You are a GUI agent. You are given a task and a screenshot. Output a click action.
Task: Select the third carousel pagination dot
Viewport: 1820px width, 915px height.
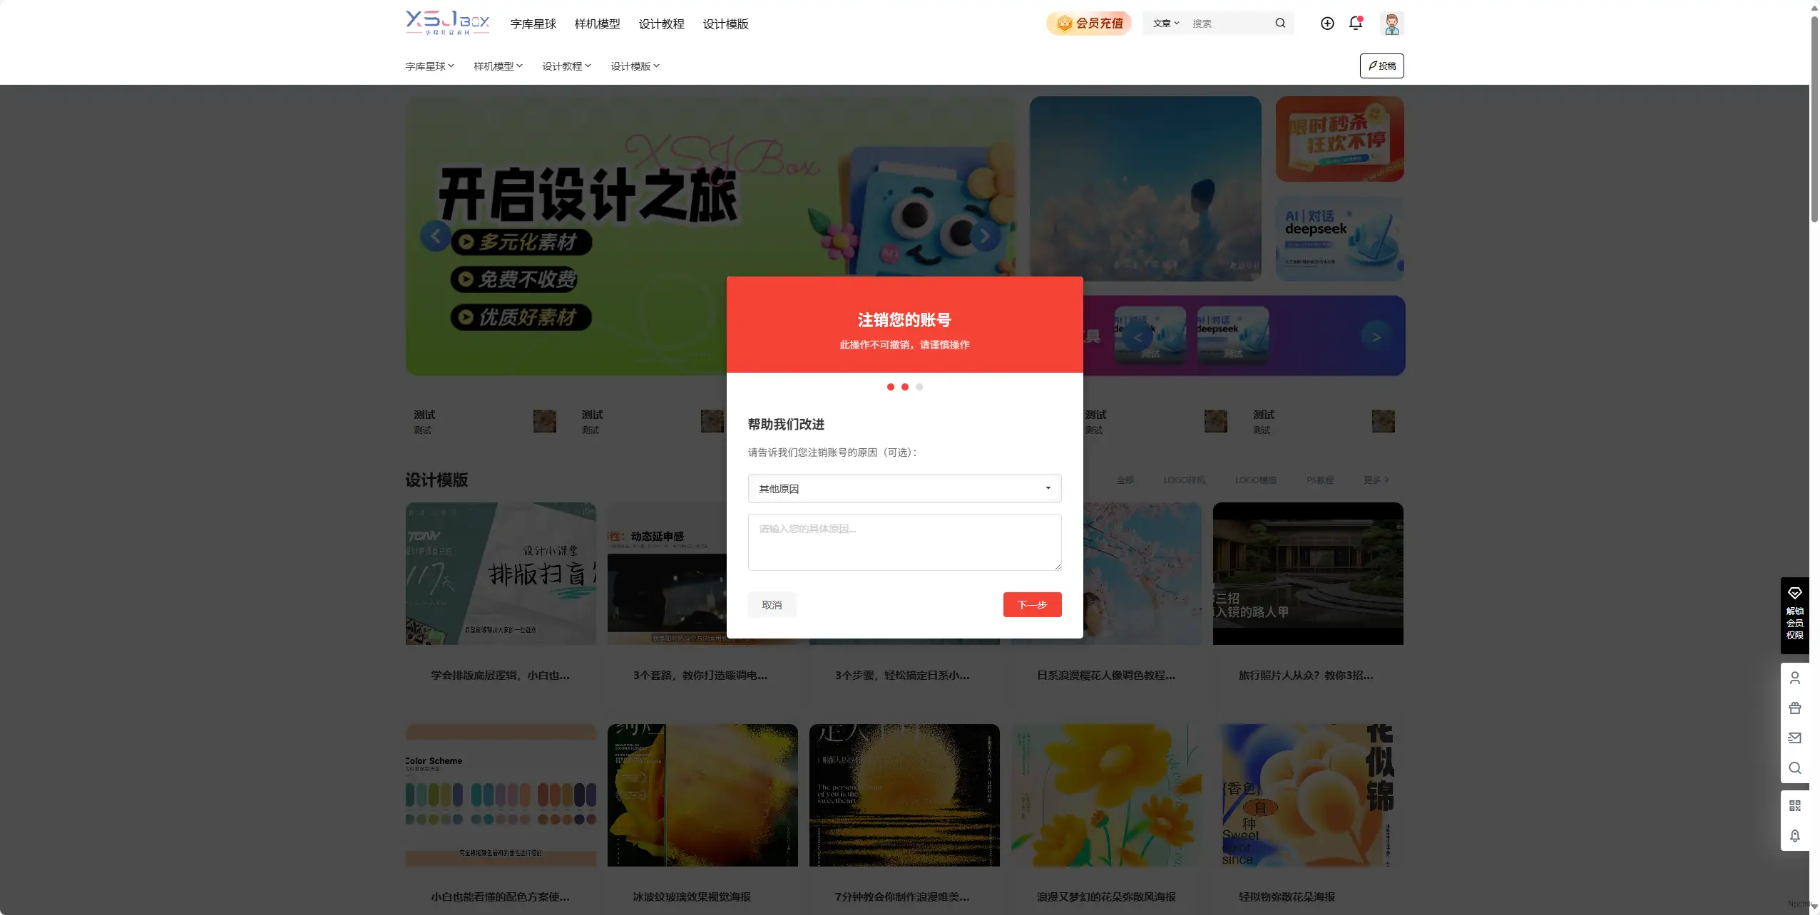tap(919, 386)
